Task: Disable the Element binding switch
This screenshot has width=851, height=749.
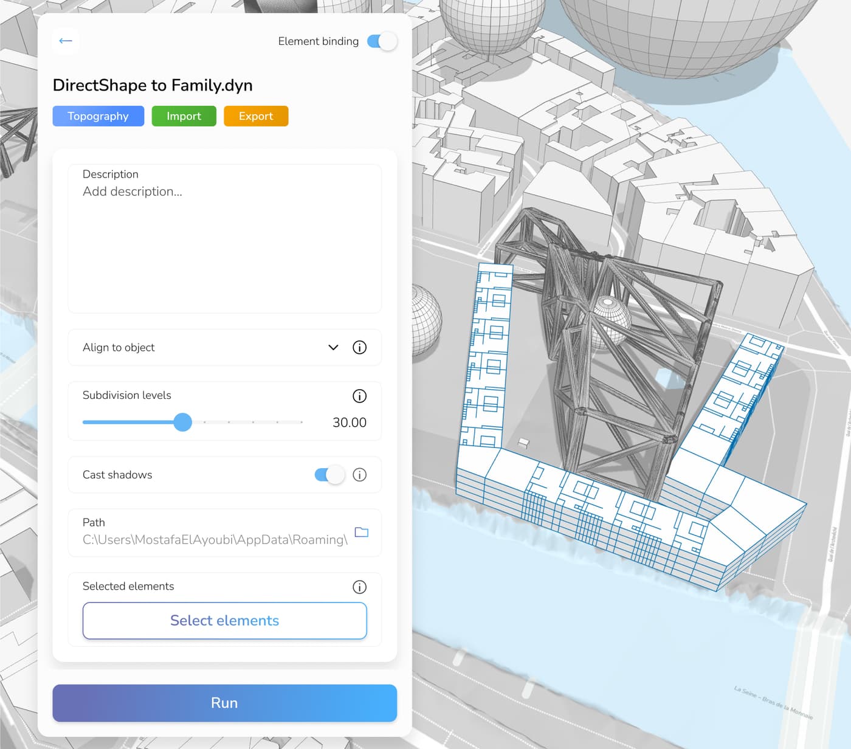Action: pos(382,41)
